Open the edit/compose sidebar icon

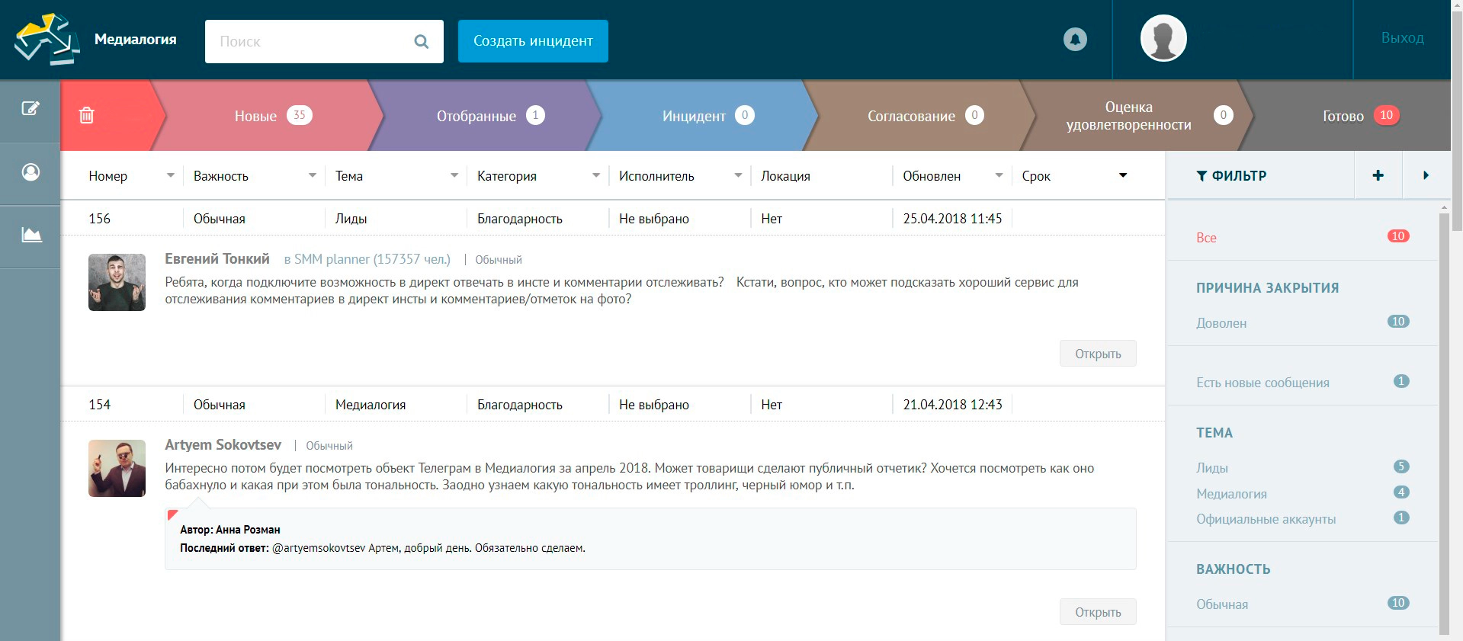(x=30, y=108)
